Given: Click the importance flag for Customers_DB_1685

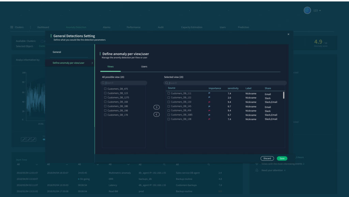Looking at the screenshot, I should [209, 115].
